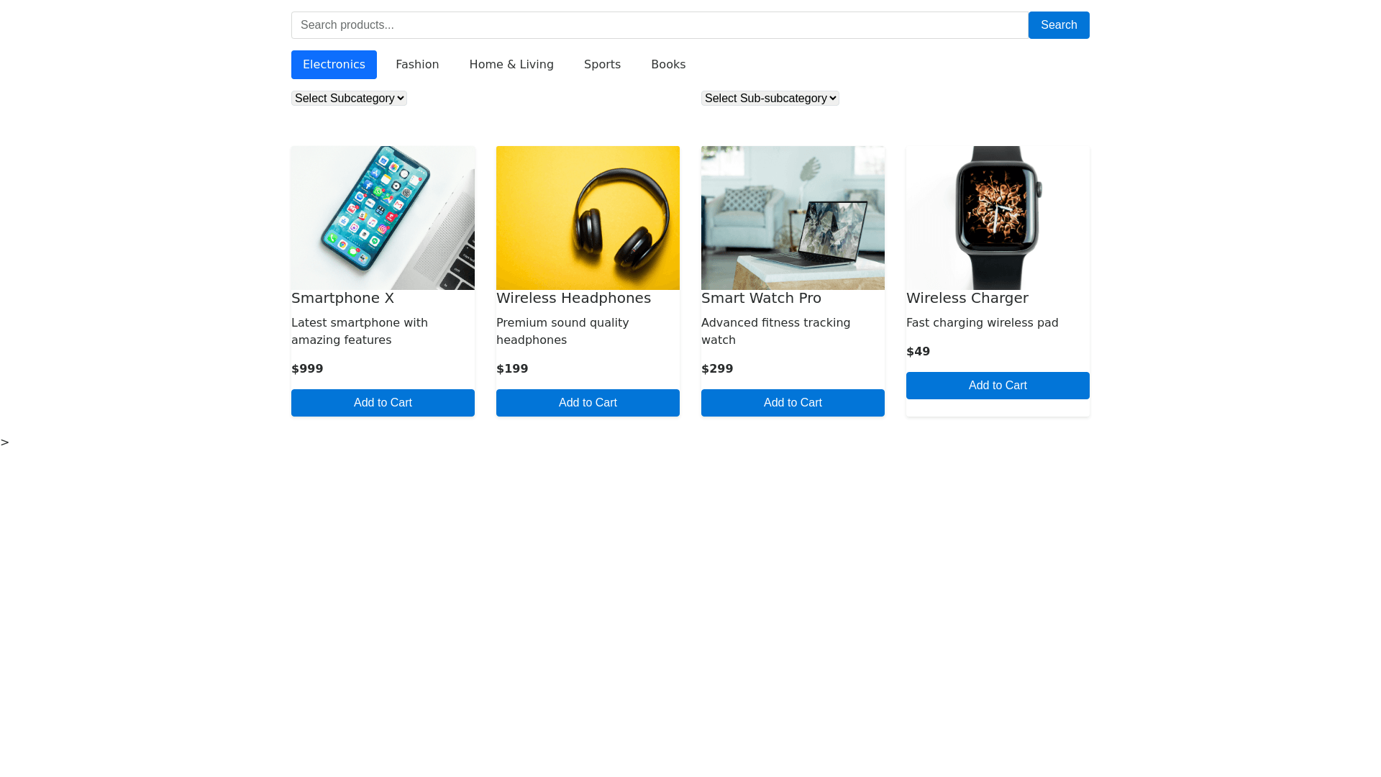The height and width of the screenshot is (777, 1381).
Task: Click the Wireless Charger product title
Action: tap(967, 298)
